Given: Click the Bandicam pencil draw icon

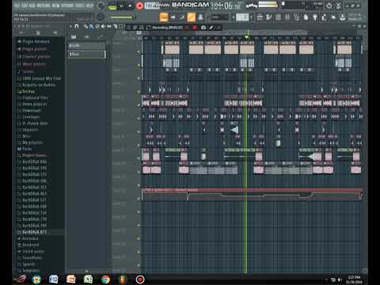Looking at the screenshot, I should coord(211,28).
